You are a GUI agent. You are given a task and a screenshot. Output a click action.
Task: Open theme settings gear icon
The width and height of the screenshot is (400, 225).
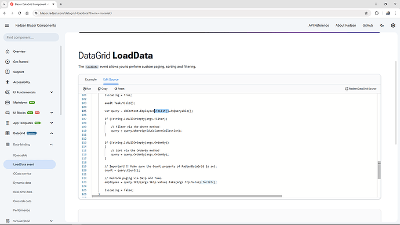point(393,26)
